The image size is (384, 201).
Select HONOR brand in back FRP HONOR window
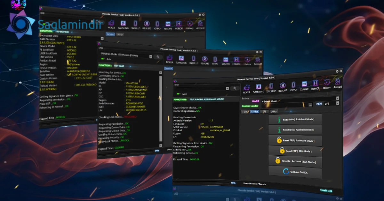click(179, 26)
